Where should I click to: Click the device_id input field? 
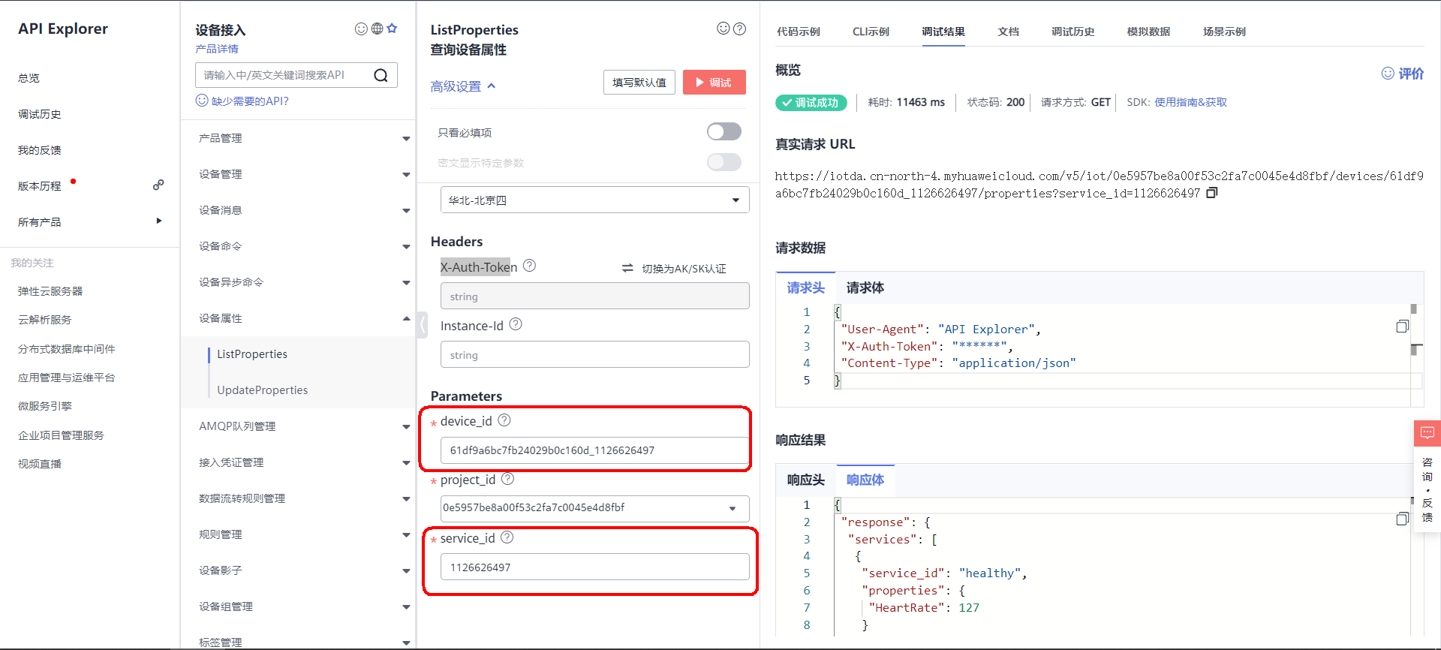pos(594,450)
